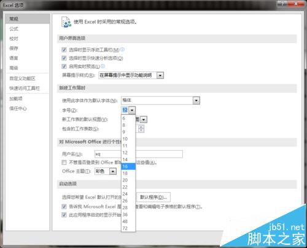The image size is (307, 248).
Task: Click the 字号 font size dropdown arrow
Action: [x=132, y=110]
